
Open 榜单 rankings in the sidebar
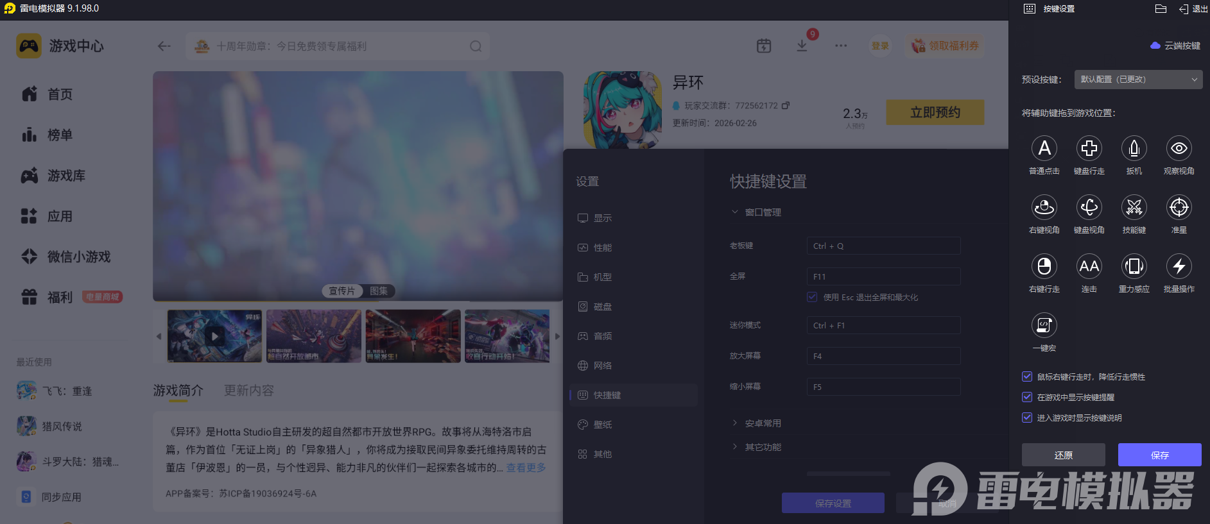[x=48, y=135]
